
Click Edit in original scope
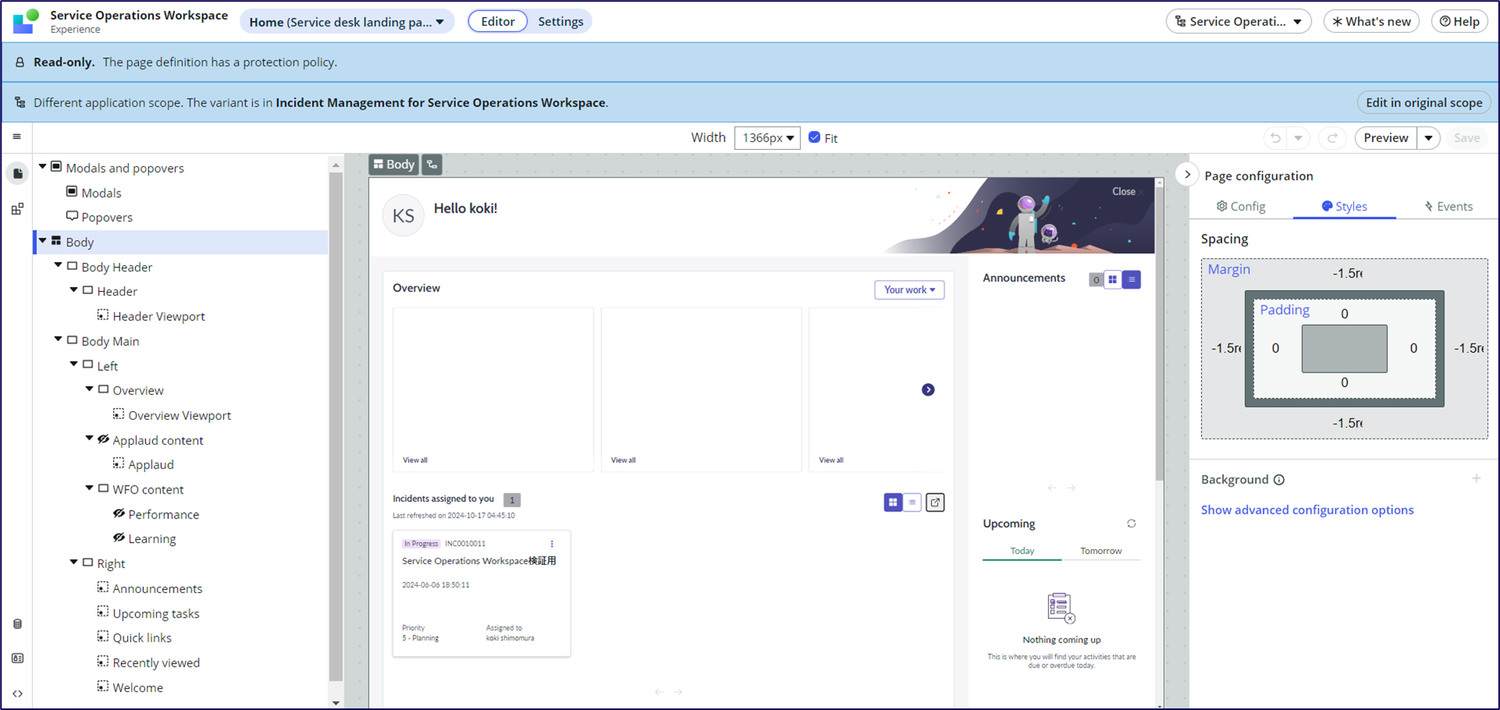1424,102
